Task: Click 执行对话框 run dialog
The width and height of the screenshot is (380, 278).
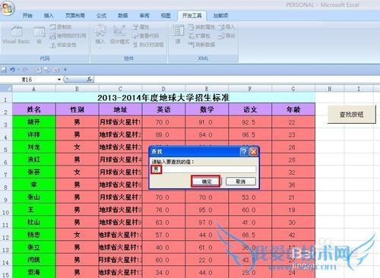Action: point(148,45)
